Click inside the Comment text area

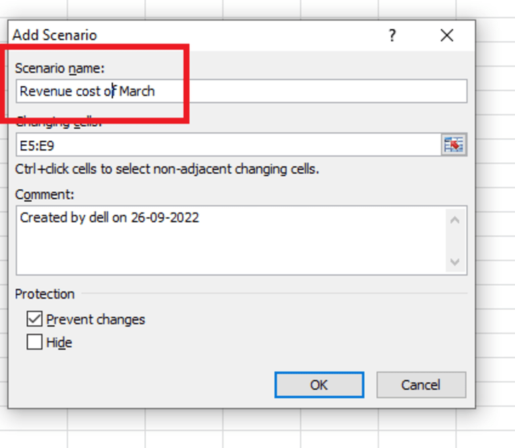click(x=228, y=245)
